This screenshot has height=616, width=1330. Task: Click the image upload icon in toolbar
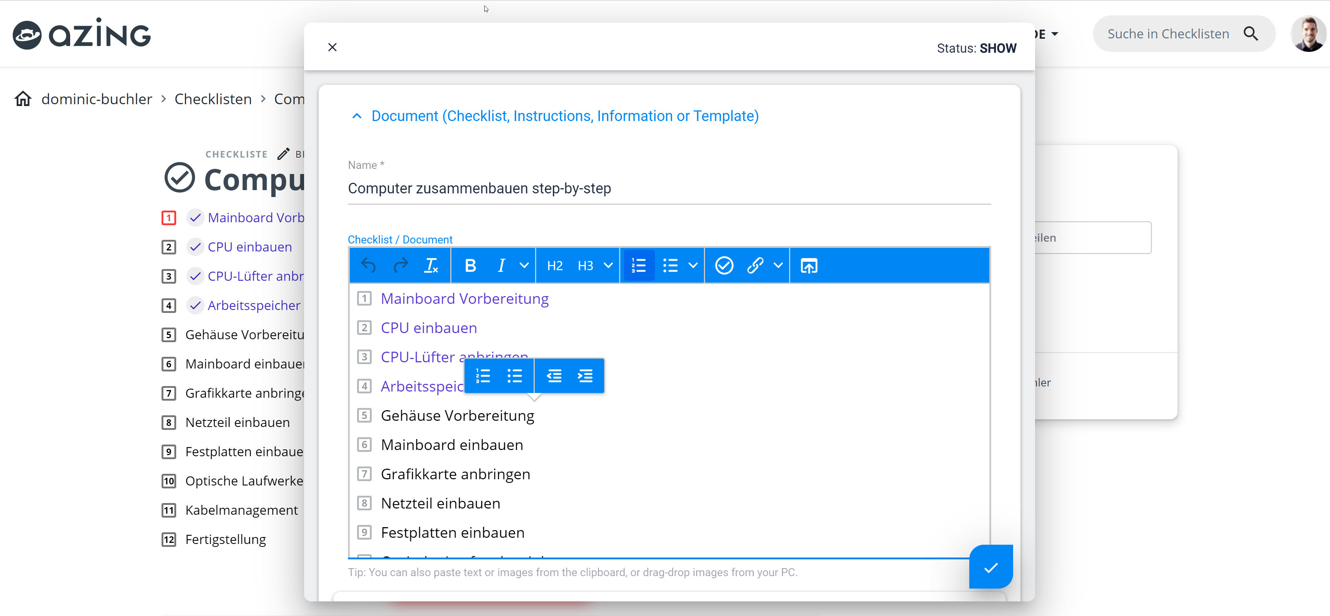click(808, 265)
